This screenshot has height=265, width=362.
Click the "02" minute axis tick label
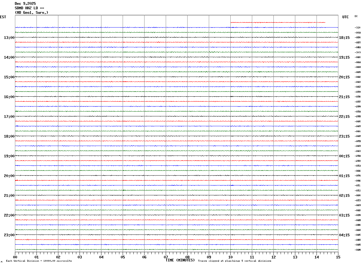(58, 257)
